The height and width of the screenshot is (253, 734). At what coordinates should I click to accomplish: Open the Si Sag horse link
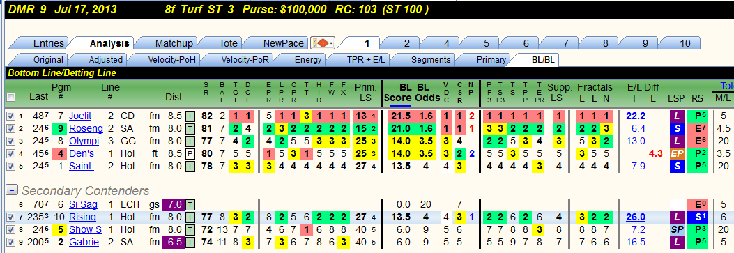[84, 204]
